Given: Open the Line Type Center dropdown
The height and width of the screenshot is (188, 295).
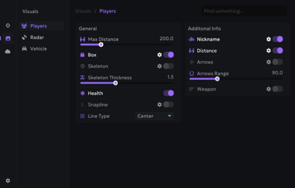Looking at the screenshot, I should pos(155,116).
